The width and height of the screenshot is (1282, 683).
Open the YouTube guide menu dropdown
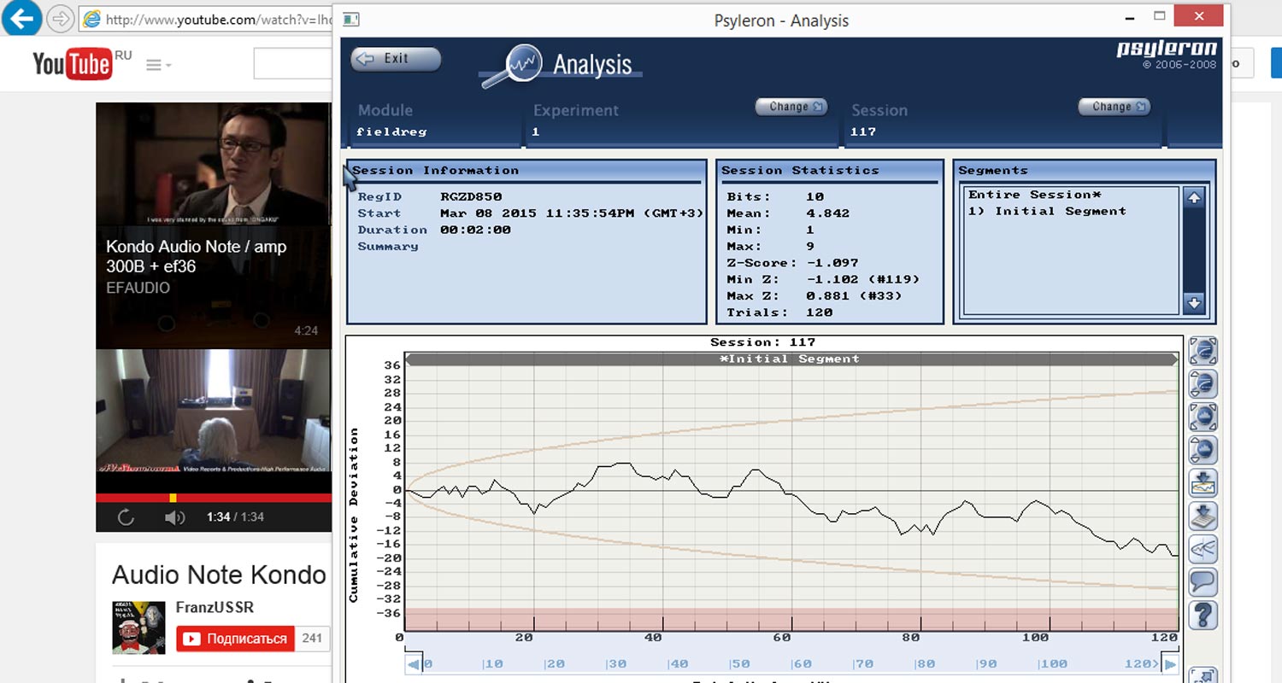click(158, 65)
